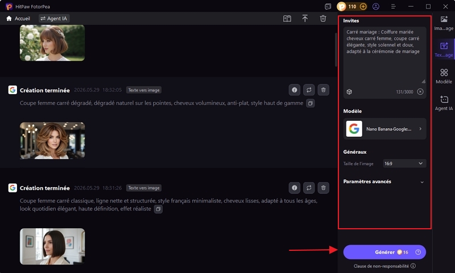
Task: Click the Taille de l'image label
Action: tap(358, 163)
